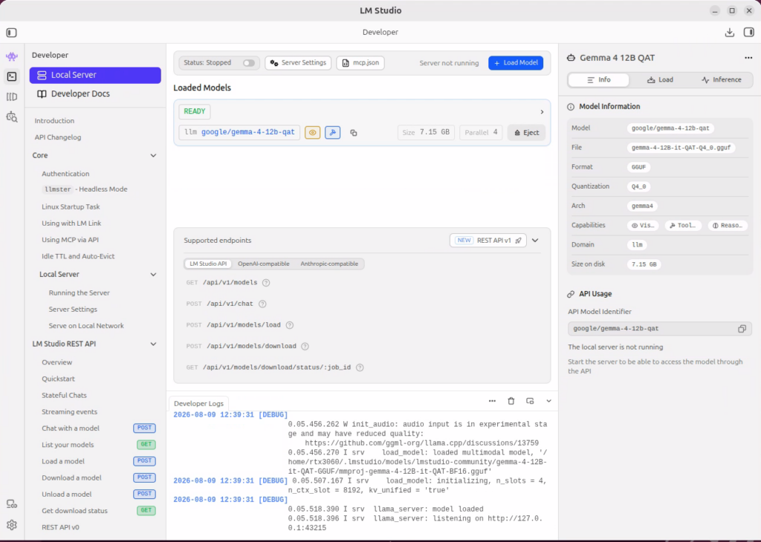Switch to the Inference tab
Screen dimensions: 761x542
721,80
